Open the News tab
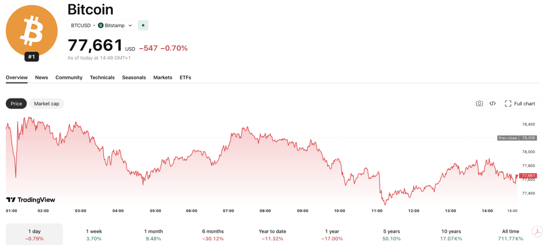543x245 pixels. pyautogui.click(x=41, y=77)
